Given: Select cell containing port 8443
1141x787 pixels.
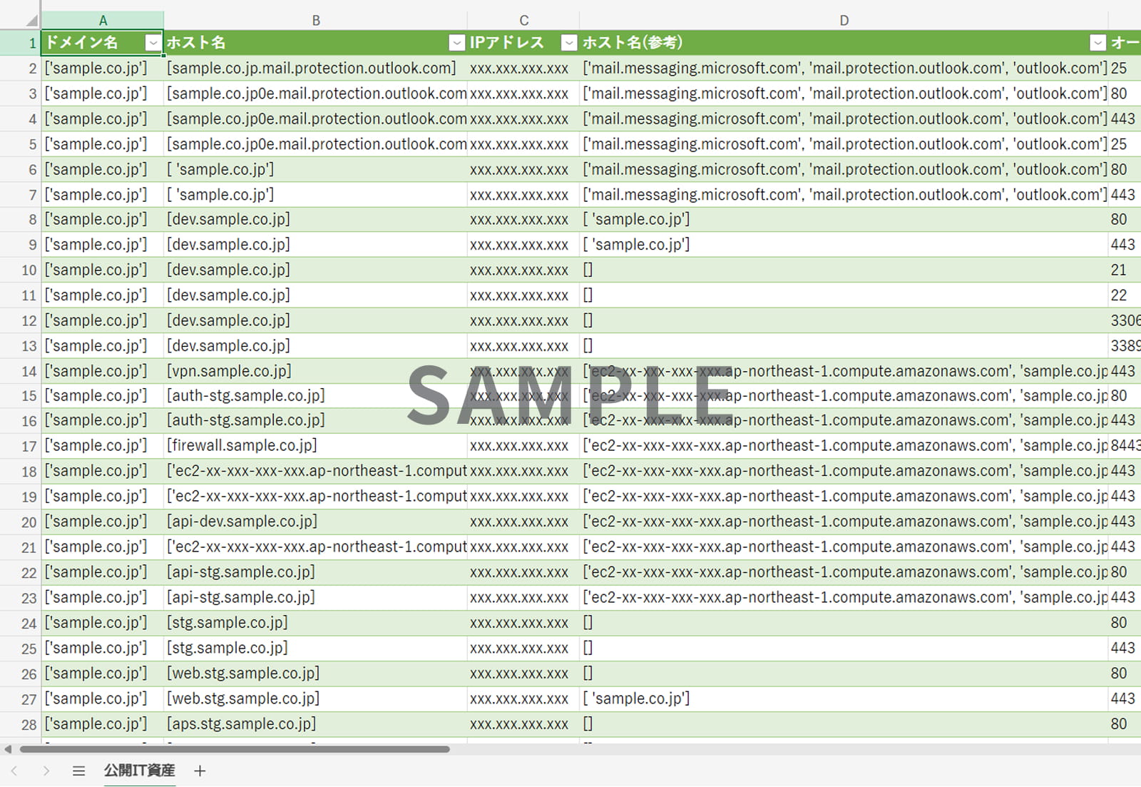Looking at the screenshot, I should (x=1125, y=446).
